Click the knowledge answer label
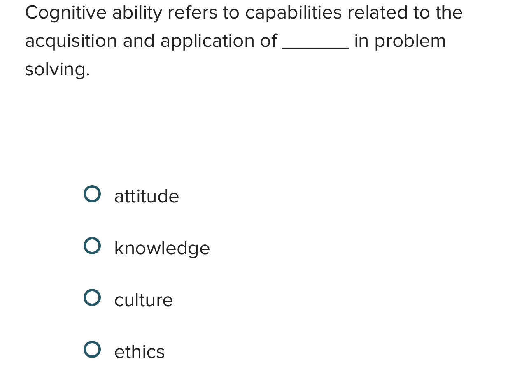Screen dimensions: 531x381 pos(161,248)
